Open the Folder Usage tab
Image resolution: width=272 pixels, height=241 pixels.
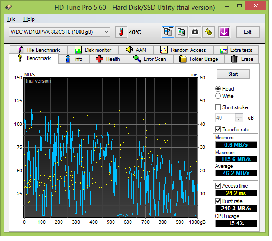198,59
